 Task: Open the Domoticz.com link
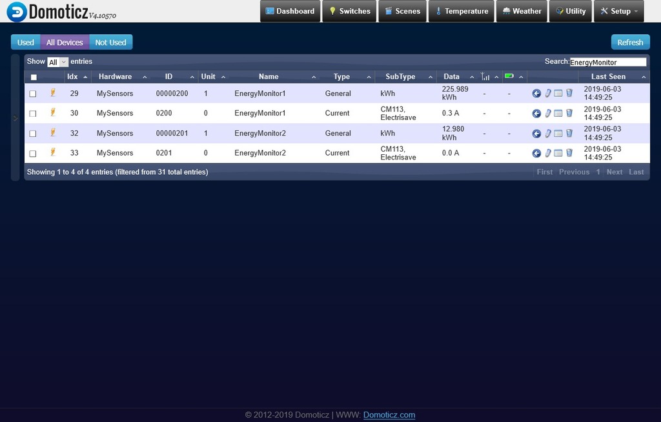click(x=389, y=415)
